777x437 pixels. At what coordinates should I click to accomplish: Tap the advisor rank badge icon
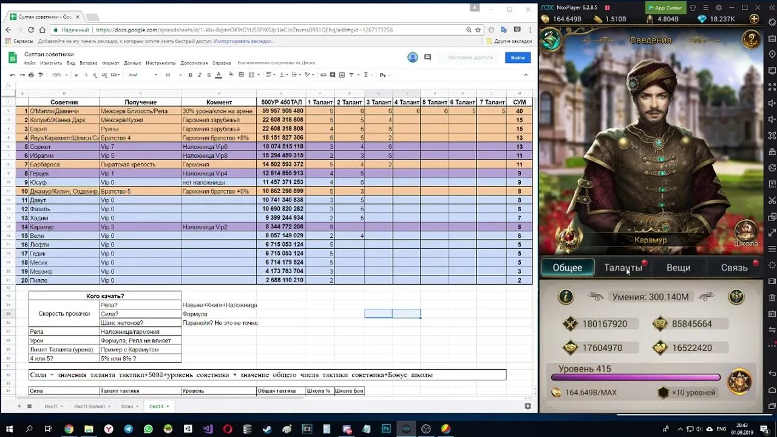569,238
